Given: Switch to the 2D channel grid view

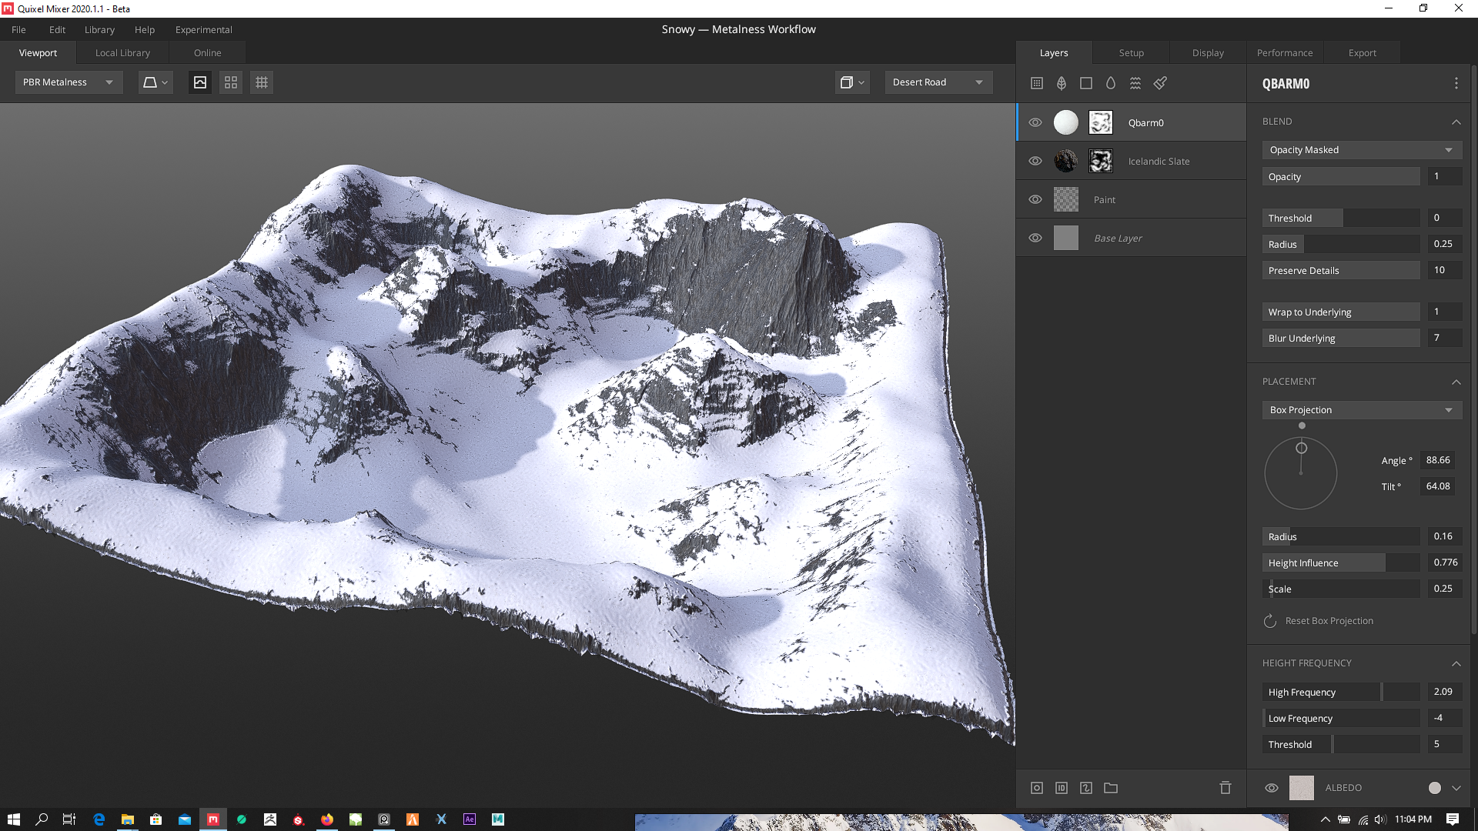Looking at the screenshot, I should 231,82.
